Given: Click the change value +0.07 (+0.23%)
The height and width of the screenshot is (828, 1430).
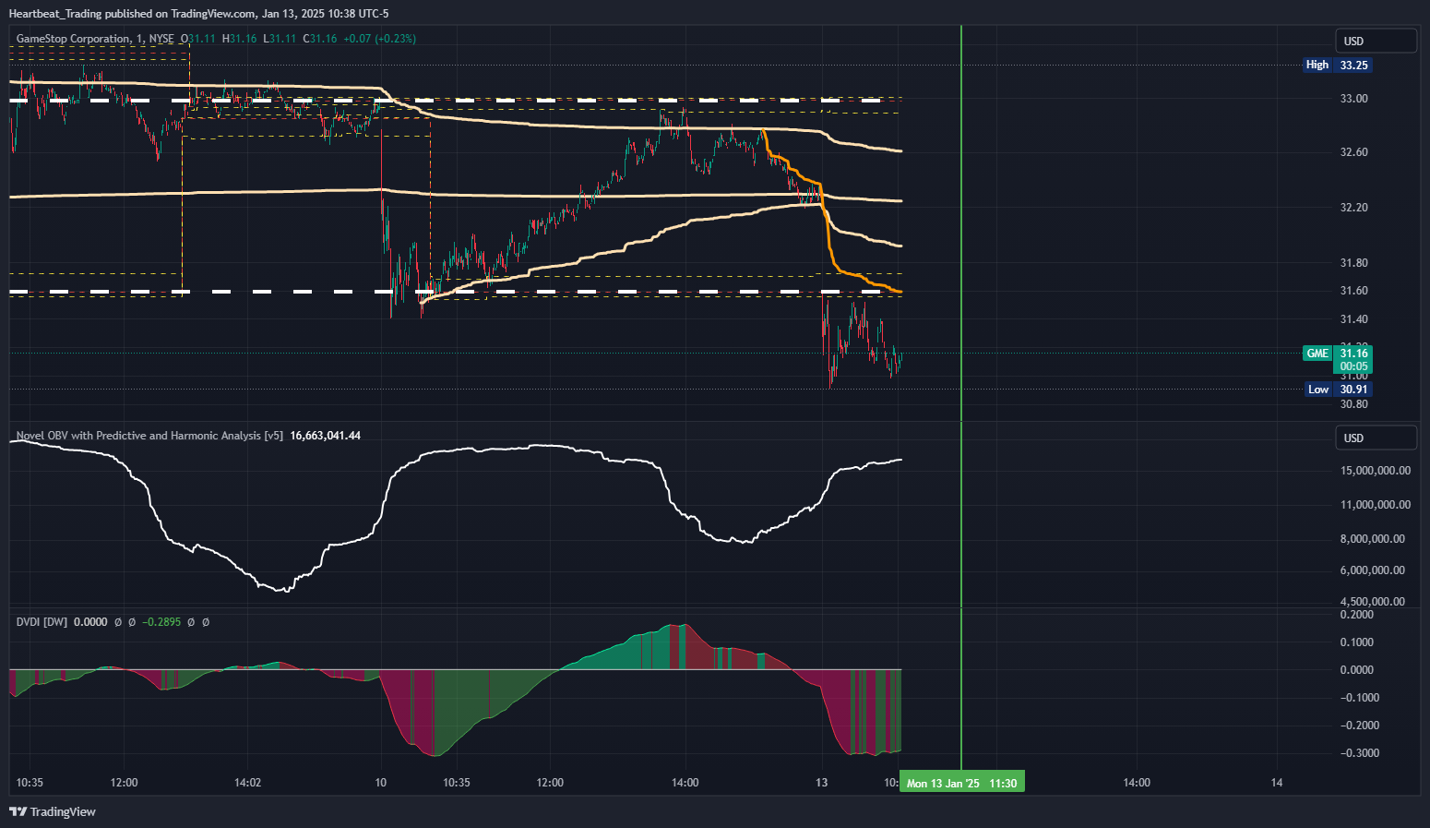Looking at the screenshot, I should click(379, 39).
